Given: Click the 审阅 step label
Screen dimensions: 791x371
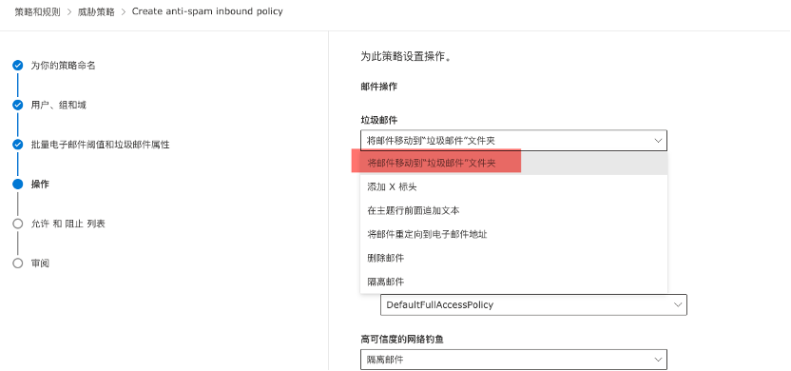Looking at the screenshot, I should (40, 263).
